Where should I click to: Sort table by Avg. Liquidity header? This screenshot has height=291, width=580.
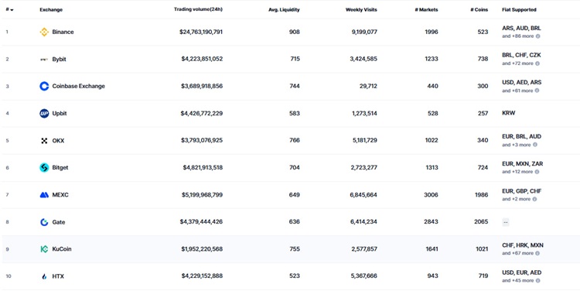[x=284, y=10]
